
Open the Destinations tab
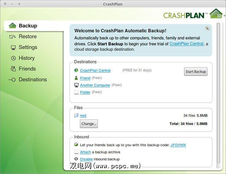coord(34,80)
